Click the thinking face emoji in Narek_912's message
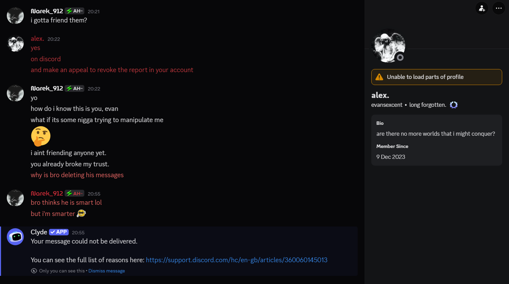Viewport: 509px width, 284px height. [x=40, y=136]
